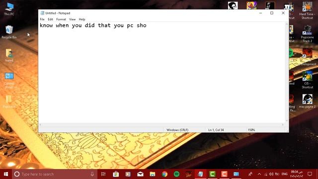Click the vertical scrollbar up arrow in Notepad
The image size is (318, 179).
point(287,24)
